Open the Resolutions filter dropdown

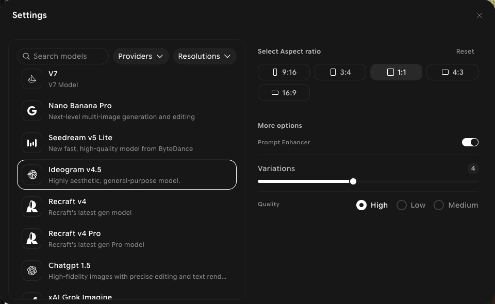pyautogui.click(x=205, y=56)
